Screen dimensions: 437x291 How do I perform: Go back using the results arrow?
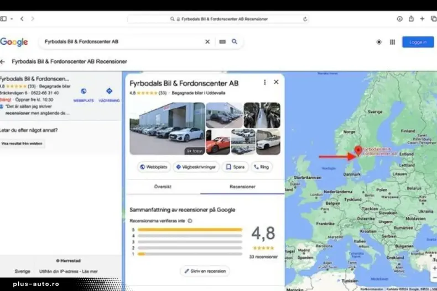tap(3, 62)
